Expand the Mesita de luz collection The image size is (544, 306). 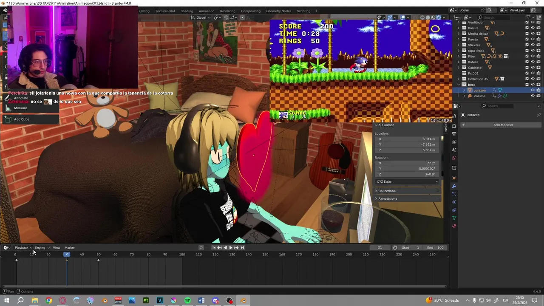[459, 34]
